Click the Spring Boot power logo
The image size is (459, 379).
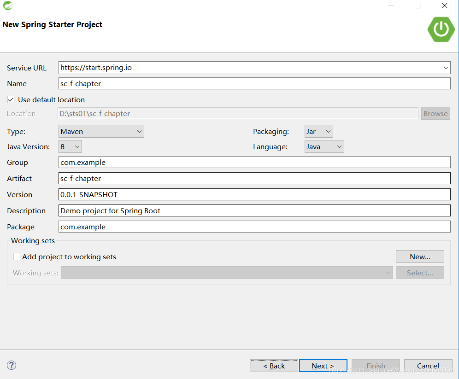point(441,29)
